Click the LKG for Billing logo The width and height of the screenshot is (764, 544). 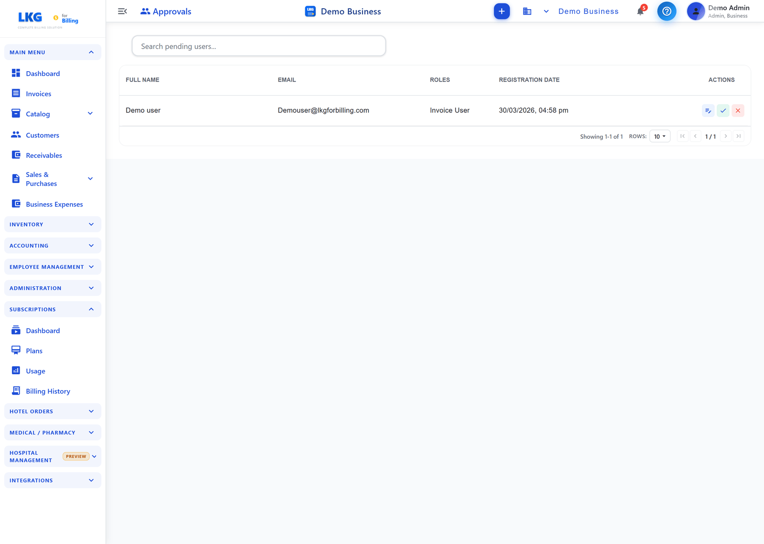(48, 20)
